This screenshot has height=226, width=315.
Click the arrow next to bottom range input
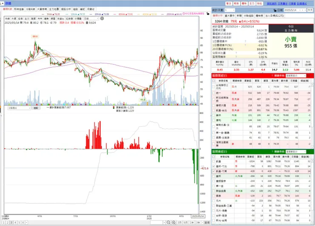pos(164,223)
